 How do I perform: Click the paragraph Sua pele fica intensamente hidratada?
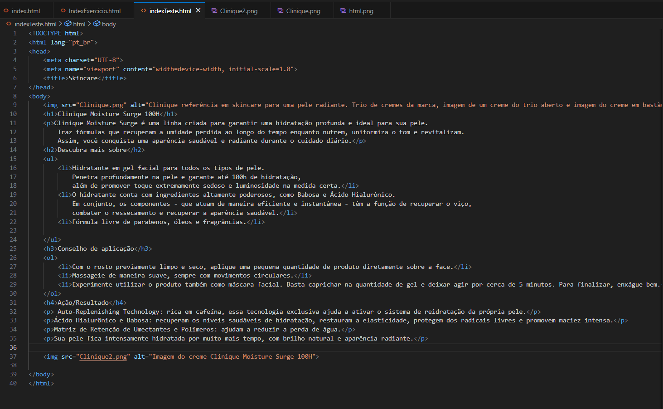235,339
